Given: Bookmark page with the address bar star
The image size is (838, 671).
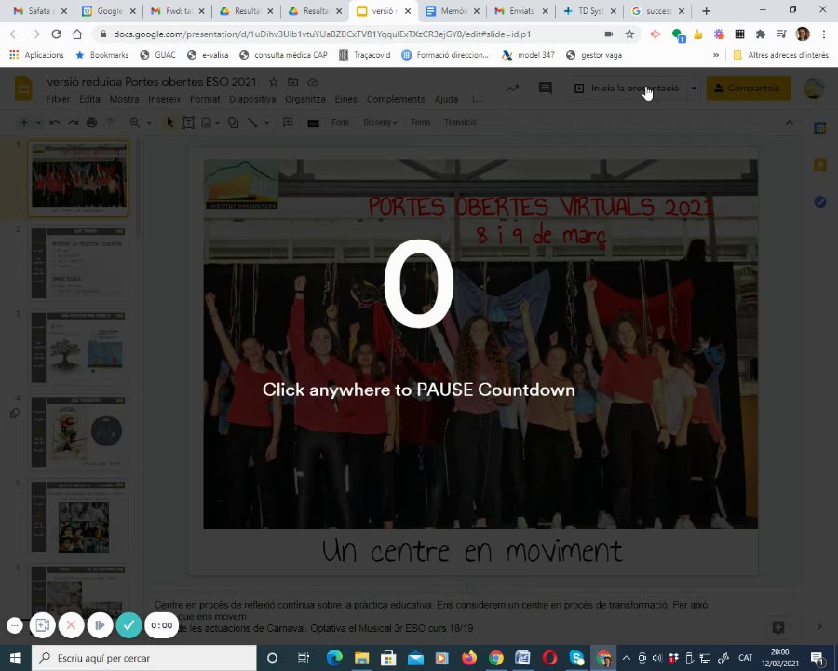Looking at the screenshot, I should coord(629,34).
